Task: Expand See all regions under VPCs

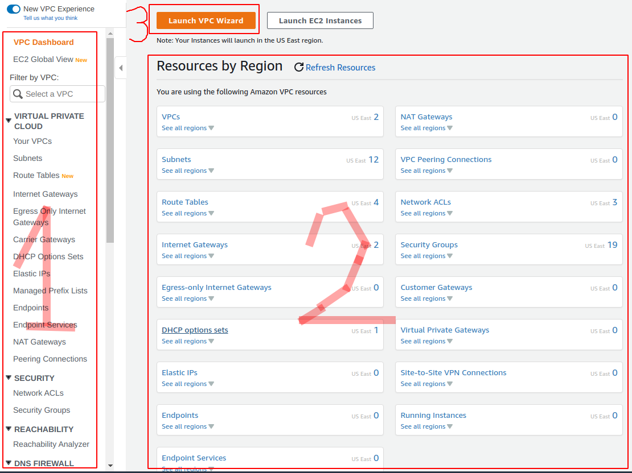Action: [188, 128]
